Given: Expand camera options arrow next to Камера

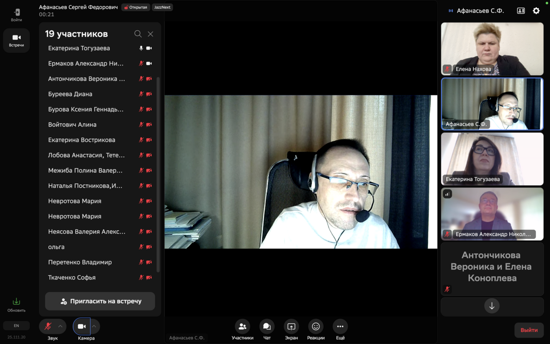Looking at the screenshot, I should [x=94, y=327].
